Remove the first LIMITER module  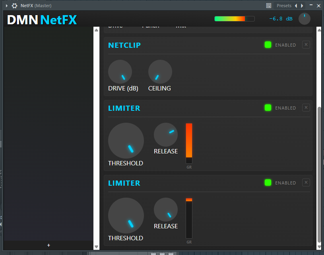pos(306,108)
